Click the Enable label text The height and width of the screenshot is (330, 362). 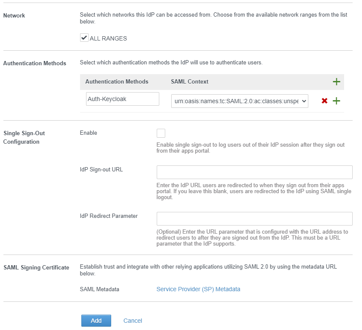[x=89, y=133]
